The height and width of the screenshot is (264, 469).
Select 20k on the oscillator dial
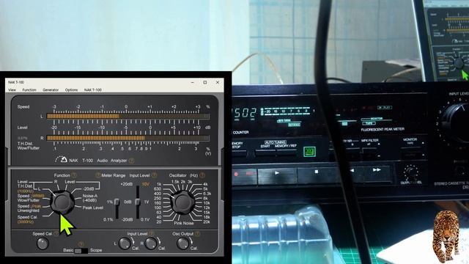(x=207, y=222)
